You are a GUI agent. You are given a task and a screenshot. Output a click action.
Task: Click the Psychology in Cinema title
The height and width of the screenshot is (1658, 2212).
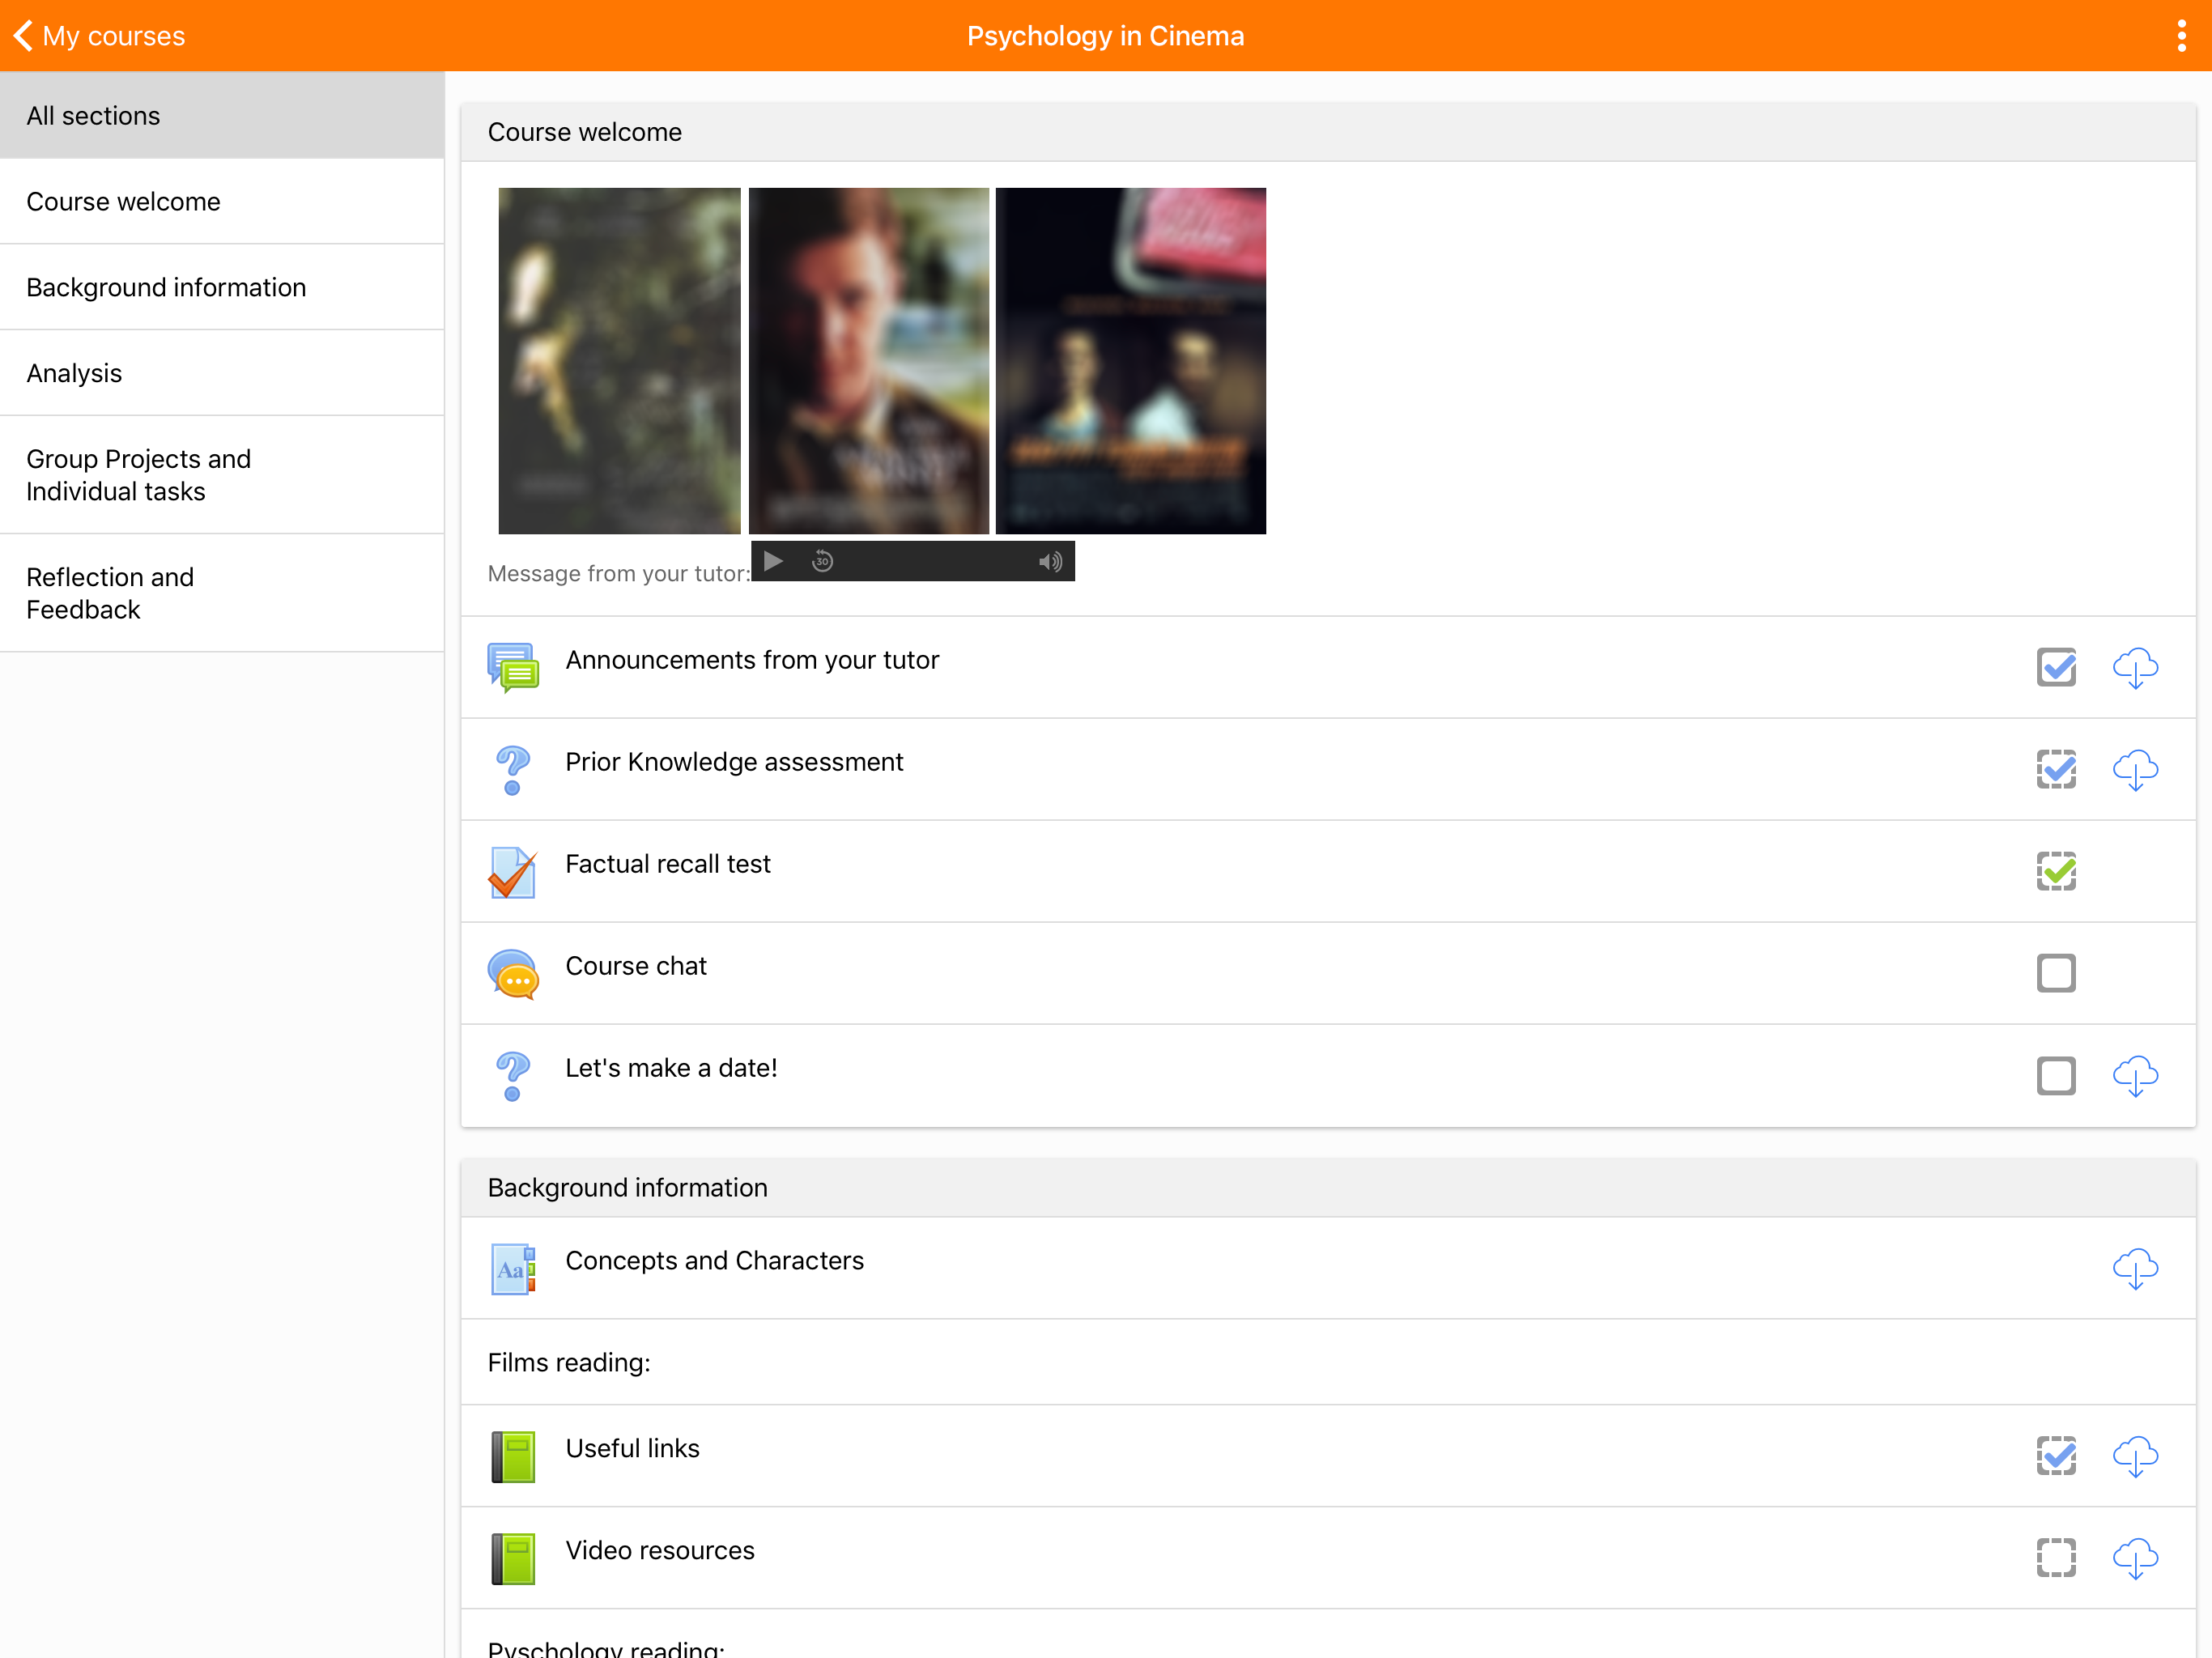(1105, 36)
